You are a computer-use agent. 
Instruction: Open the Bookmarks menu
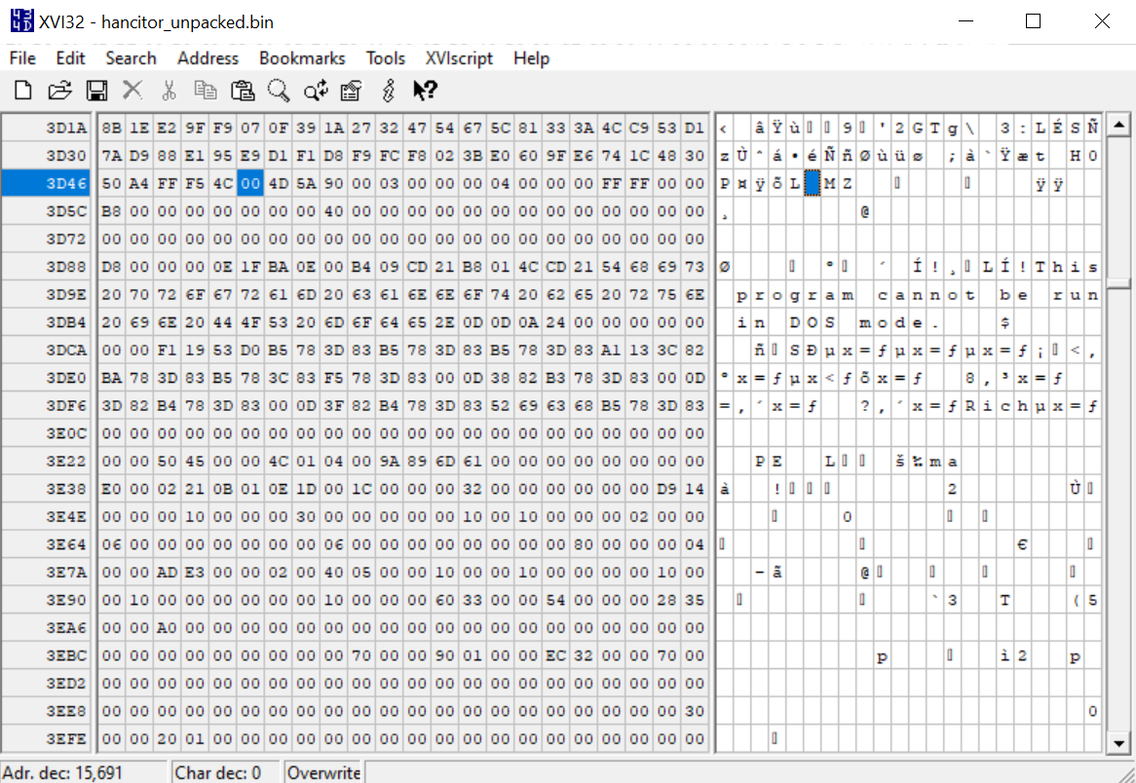pyautogui.click(x=302, y=58)
